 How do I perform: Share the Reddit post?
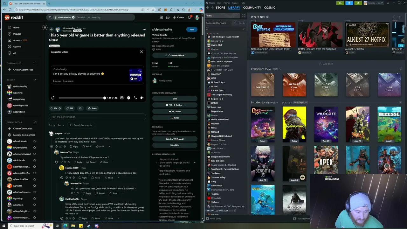(x=92, y=108)
